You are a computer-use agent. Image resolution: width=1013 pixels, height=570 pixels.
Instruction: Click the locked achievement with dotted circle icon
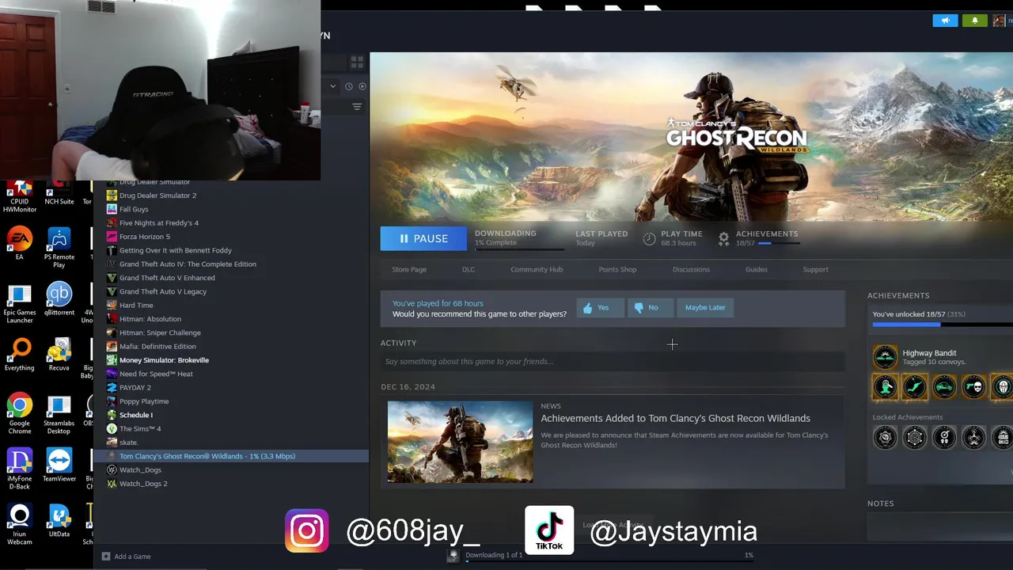click(x=915, y=437)
